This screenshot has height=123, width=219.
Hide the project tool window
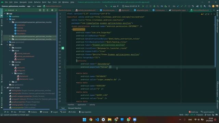pyautogui.click(x=56, y=10)
